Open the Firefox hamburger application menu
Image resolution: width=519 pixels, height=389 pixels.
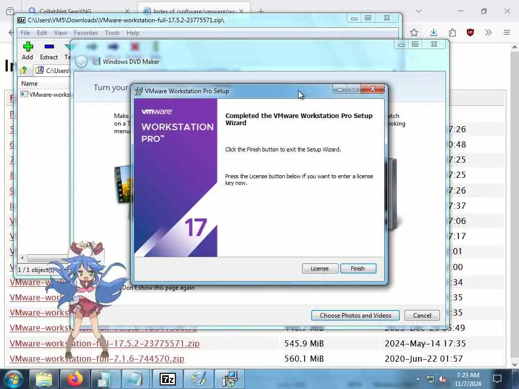[506, 32]
